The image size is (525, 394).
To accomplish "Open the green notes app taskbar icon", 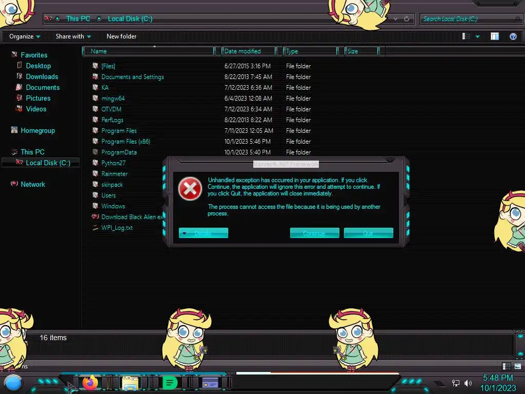I will click(x=170, y=383).
